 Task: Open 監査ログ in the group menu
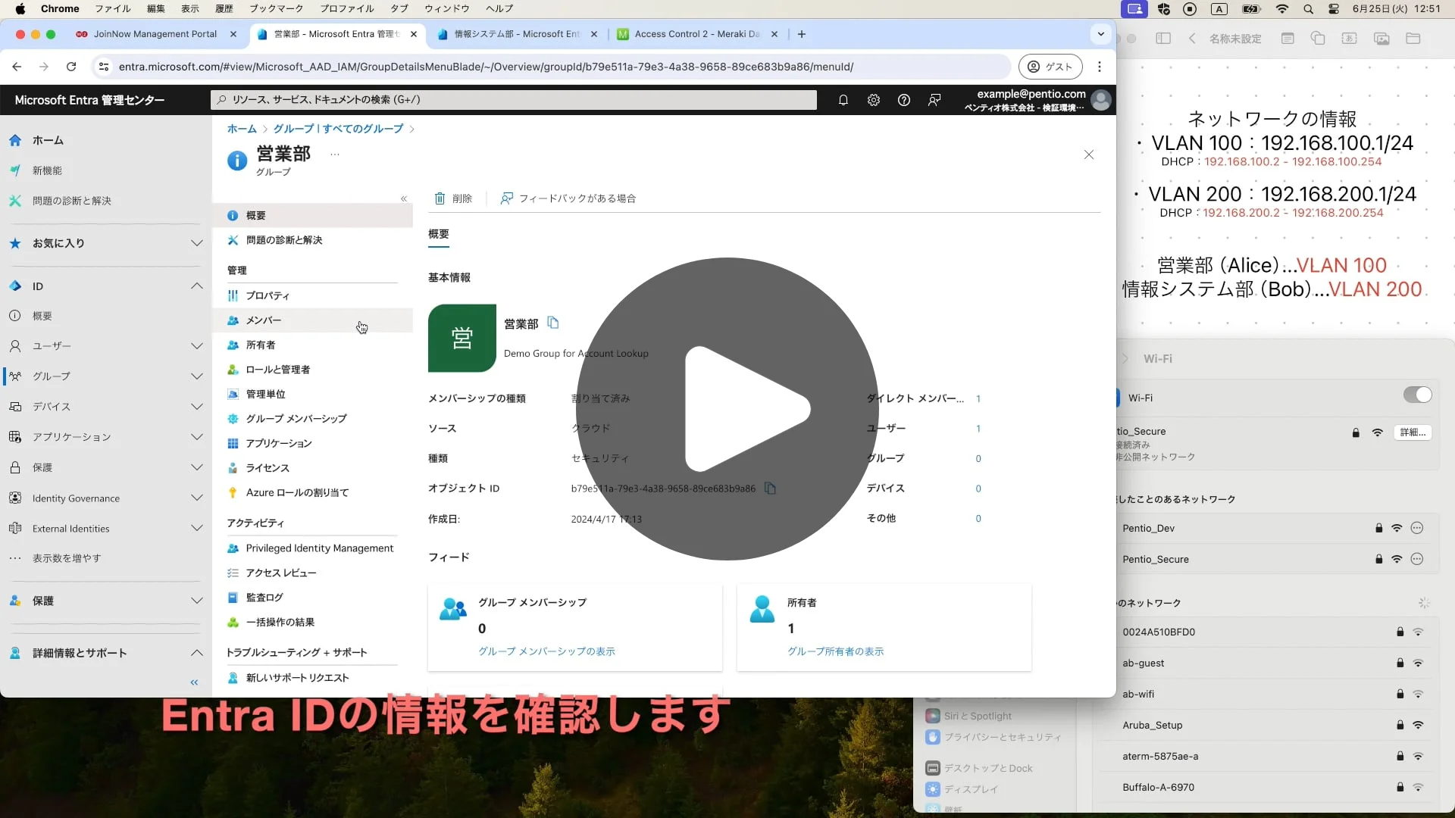[313, 598]
